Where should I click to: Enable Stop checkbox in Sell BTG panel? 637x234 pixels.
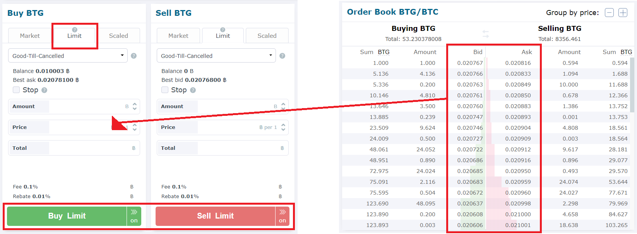(x=165, y=90)
